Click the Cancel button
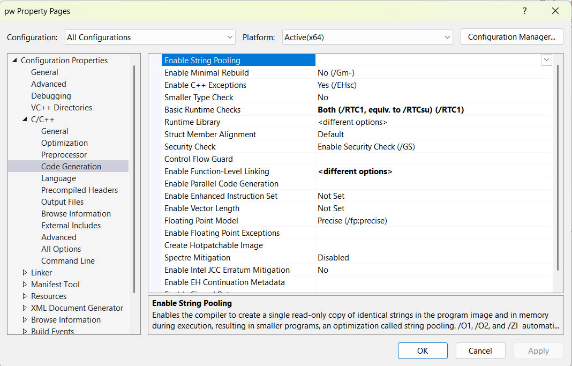572x366 pixels. click(x=480, y=351)
